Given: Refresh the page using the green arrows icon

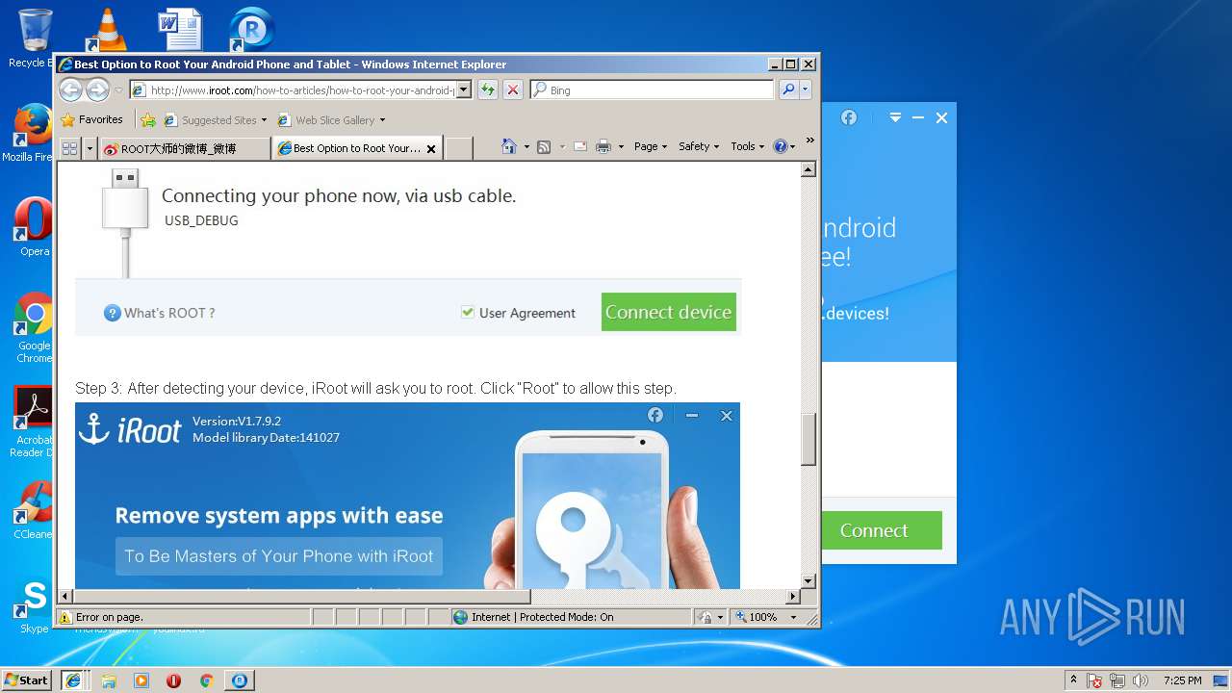Looking at the screenshot, I should (x=488, y=90).
